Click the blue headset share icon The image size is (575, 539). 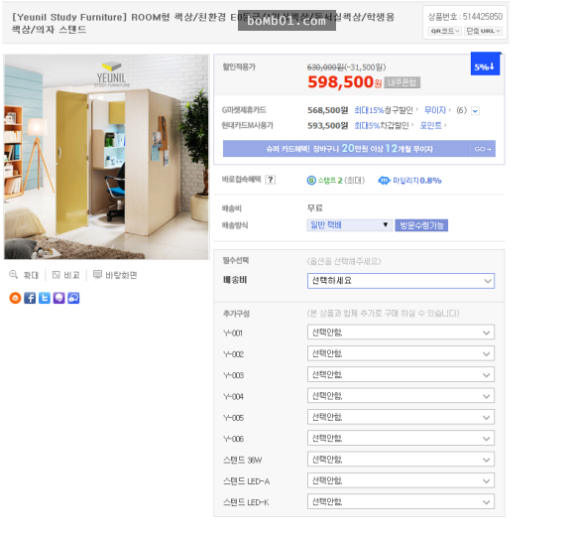pyautogui.click(x=73, y=298)
